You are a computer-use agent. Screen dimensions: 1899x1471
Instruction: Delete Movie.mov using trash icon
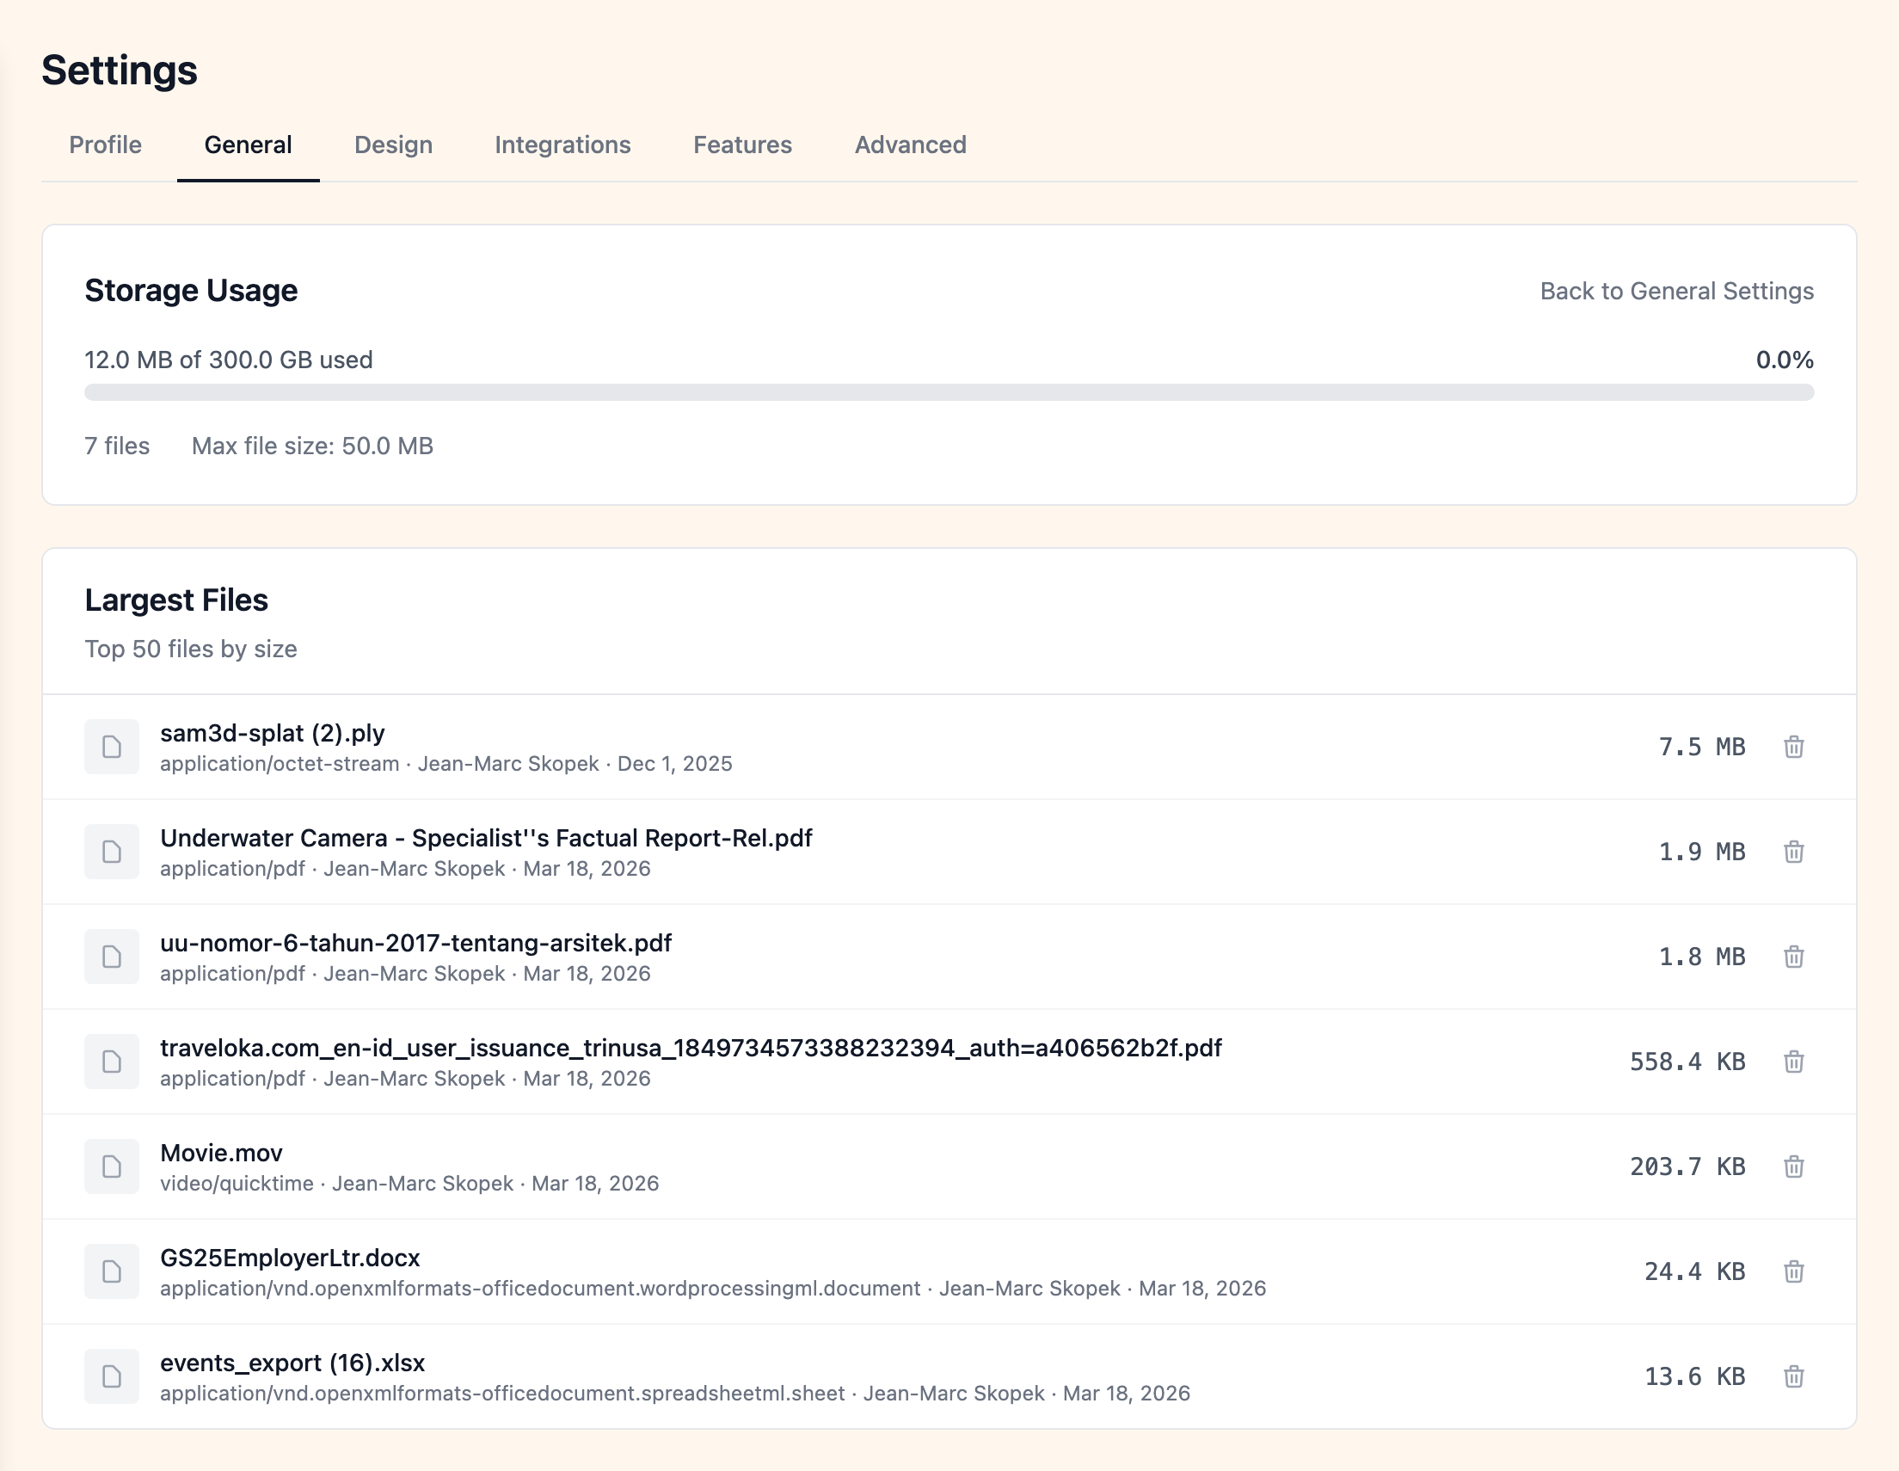pyautogui.click(x=1793, y=1166)
